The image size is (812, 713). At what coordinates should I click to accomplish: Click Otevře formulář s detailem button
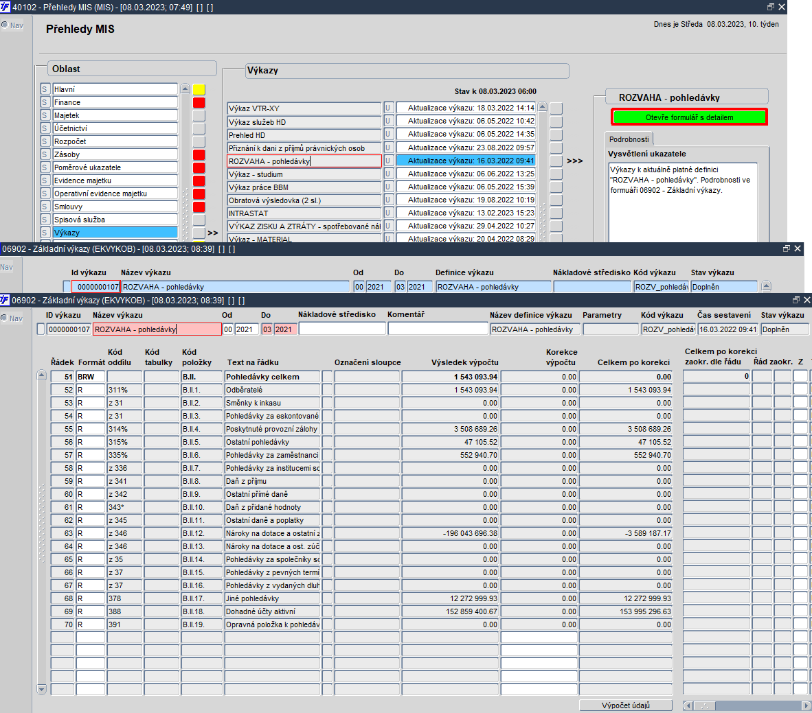(x=689, y=117)
